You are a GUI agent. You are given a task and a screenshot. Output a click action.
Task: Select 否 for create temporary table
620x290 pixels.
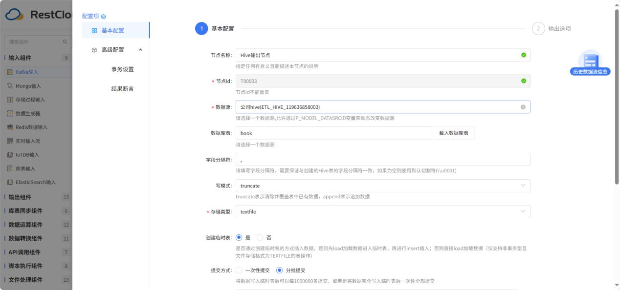[260, 238]
